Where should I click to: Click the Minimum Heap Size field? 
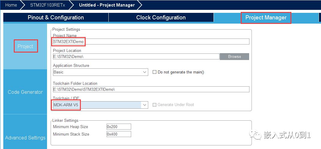coord(119,127)
